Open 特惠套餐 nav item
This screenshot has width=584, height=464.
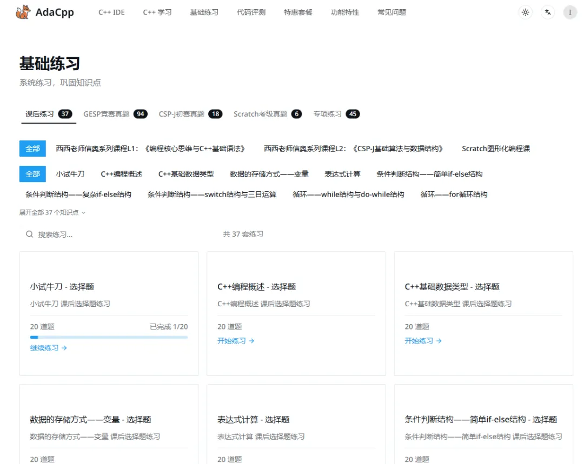(x=298, y=12)
